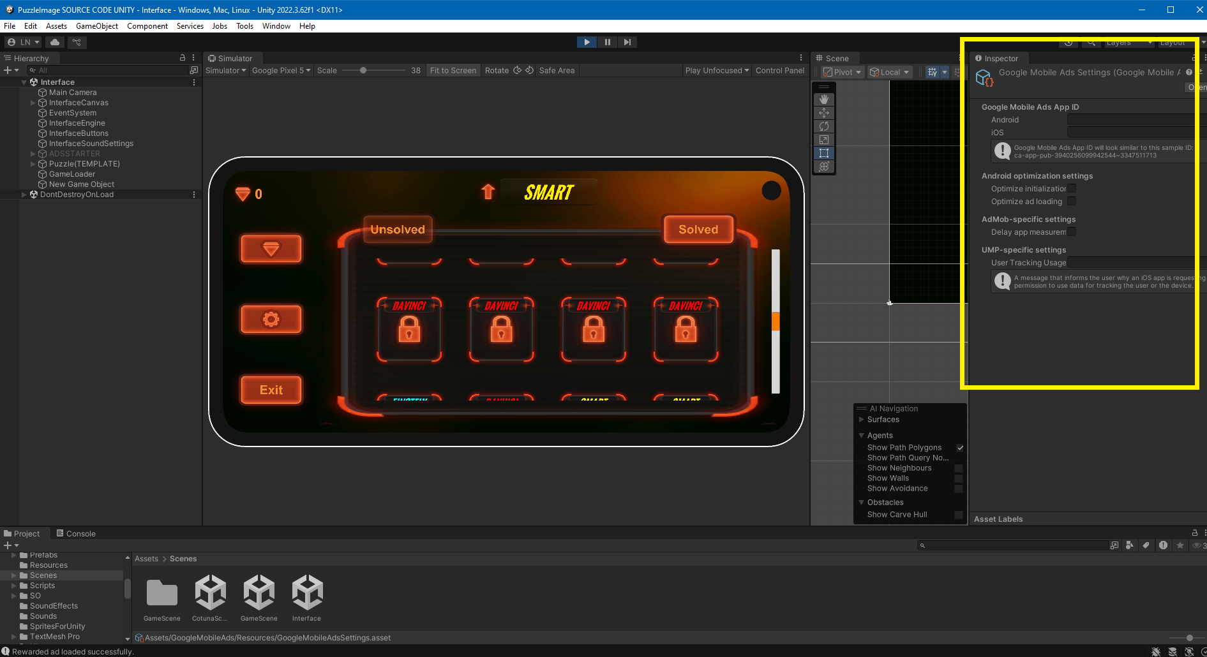
Task: Click the Solved tab button in game
Action: coord(698,230)
